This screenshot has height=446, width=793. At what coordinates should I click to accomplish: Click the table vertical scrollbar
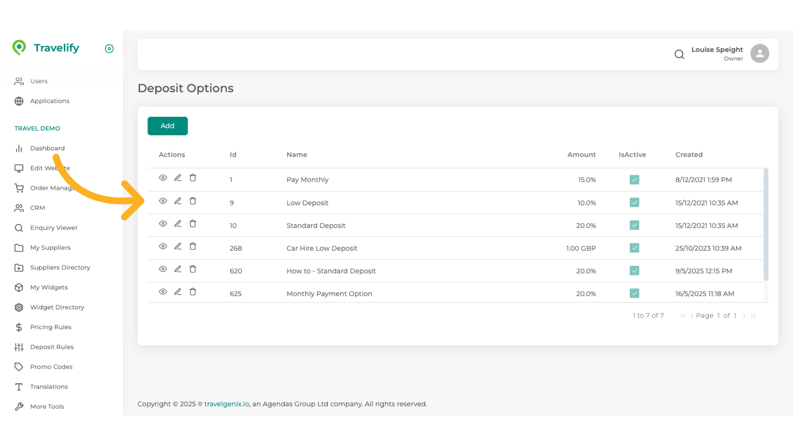pyautogui.click(x=766, y=225)
